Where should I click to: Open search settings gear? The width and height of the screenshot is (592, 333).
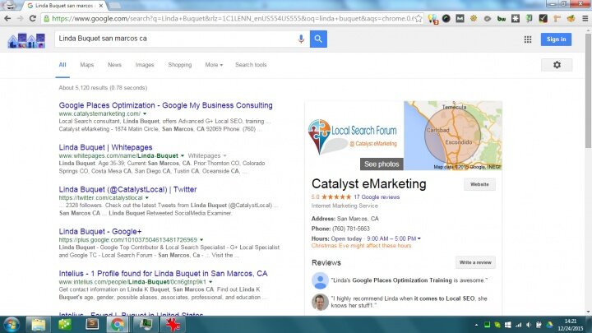pyautogui.click(x=557, y=65)
